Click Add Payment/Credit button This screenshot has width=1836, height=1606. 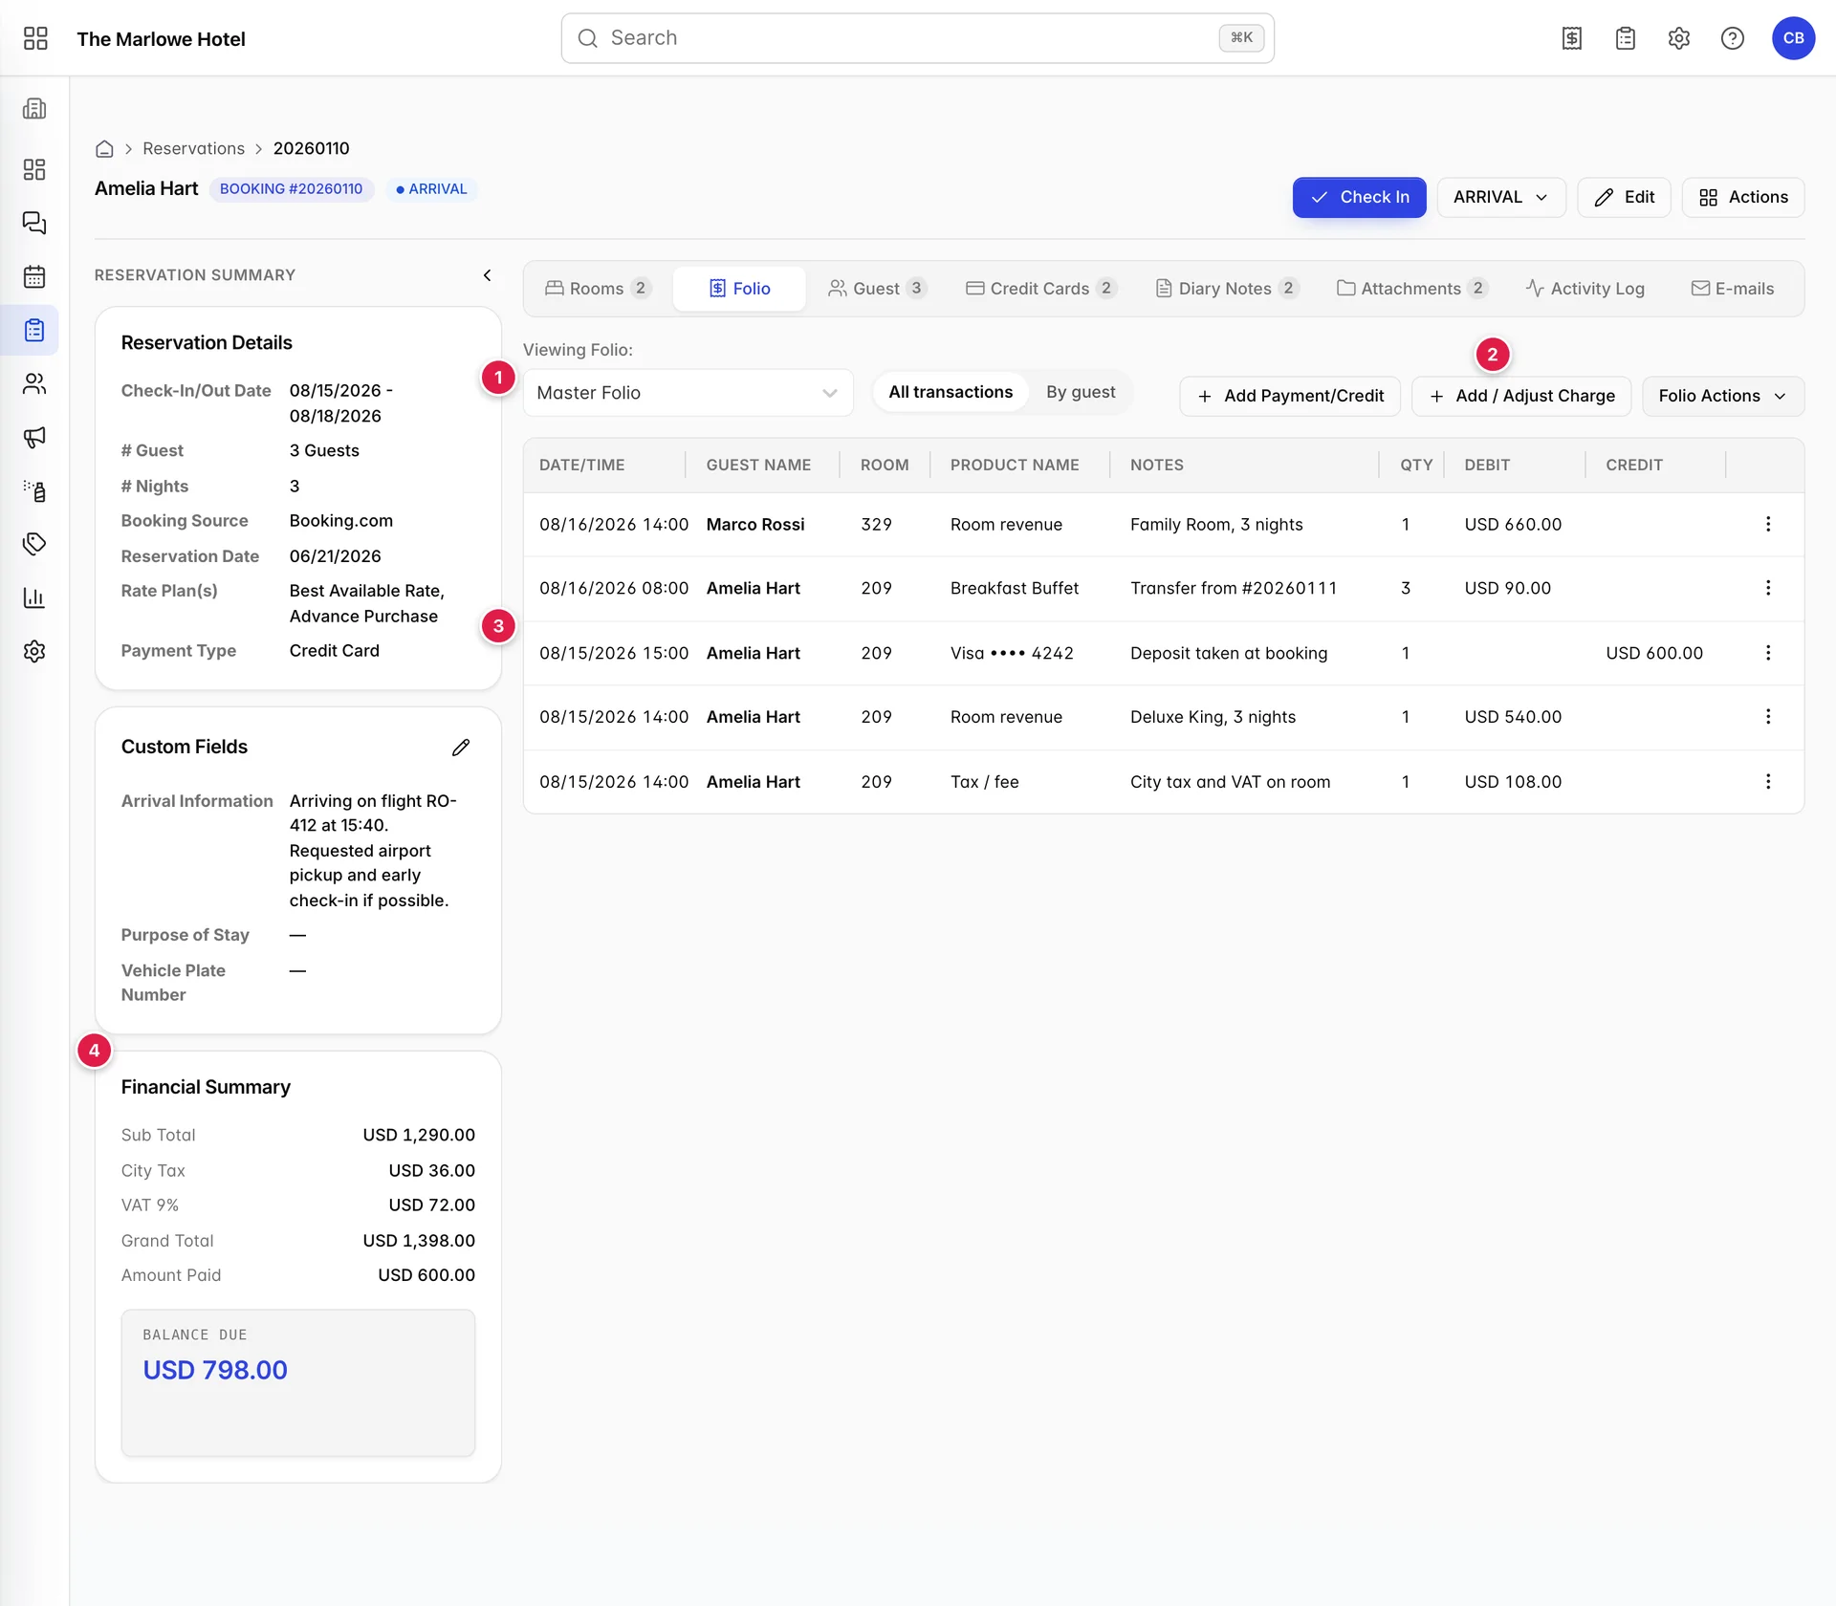[1289, 396]
